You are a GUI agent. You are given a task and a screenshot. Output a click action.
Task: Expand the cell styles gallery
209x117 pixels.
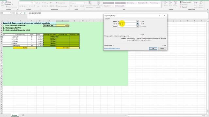[161, 7]
